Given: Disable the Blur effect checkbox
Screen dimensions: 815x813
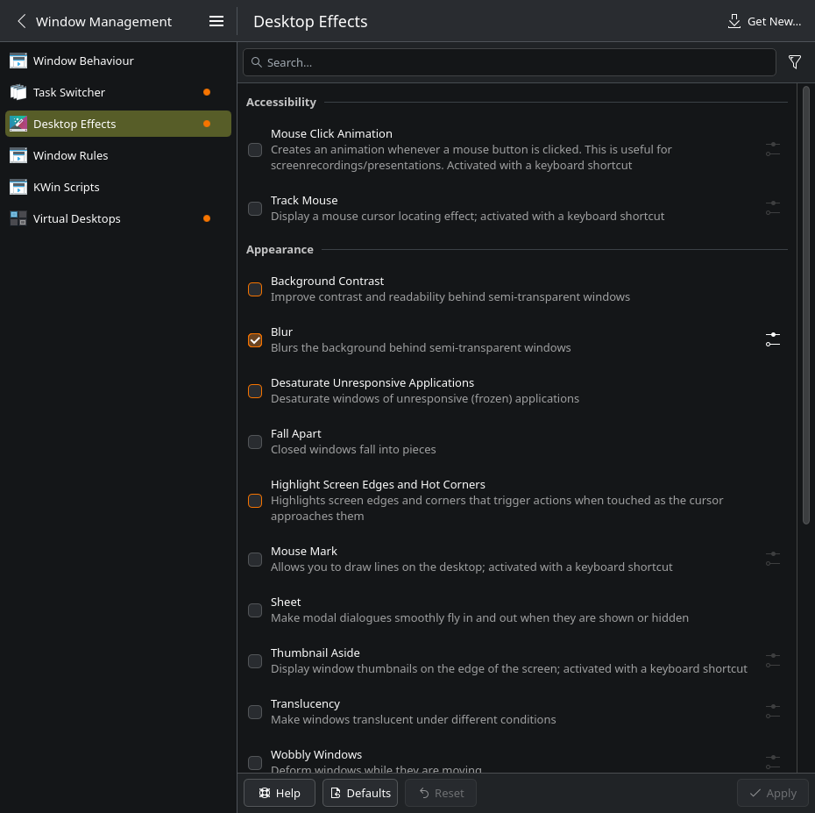Looking at the screenshot, I should pos(255,340).
